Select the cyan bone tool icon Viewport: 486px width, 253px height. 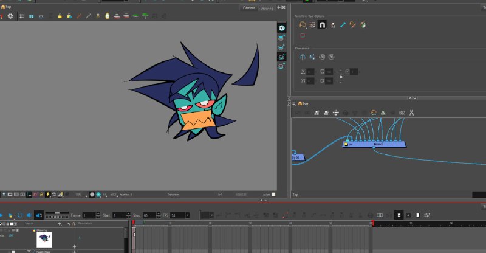tap(343, 25)
